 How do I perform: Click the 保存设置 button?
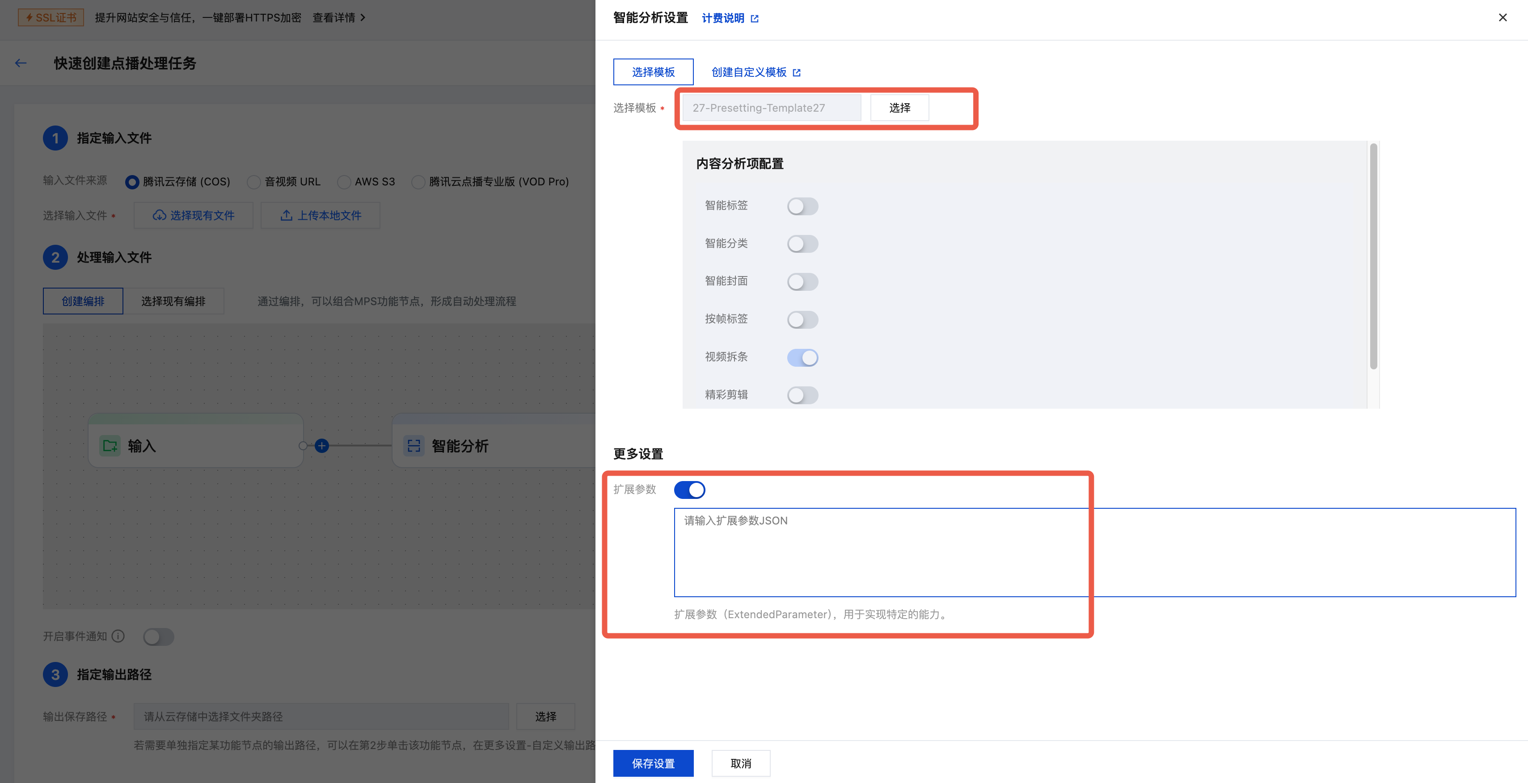pos(653,763)
